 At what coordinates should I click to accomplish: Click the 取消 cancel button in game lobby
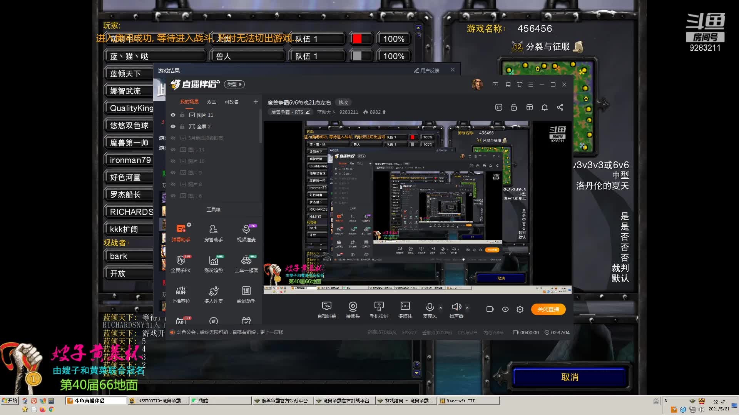click(570, 377)
